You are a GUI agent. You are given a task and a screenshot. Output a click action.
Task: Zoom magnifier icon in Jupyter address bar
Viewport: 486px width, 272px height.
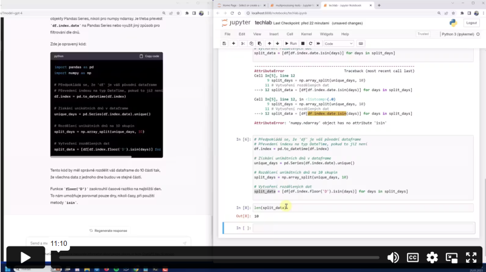coord(439,13)
